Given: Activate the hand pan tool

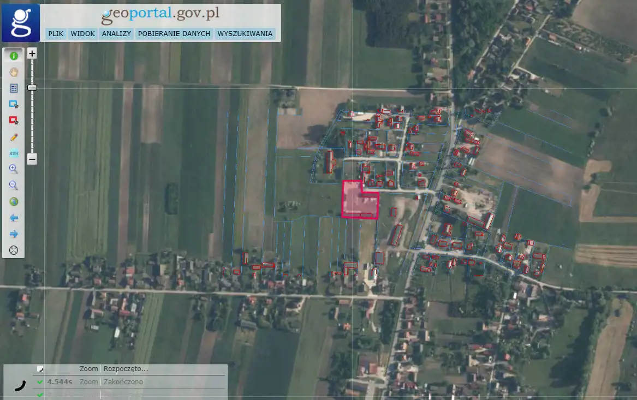Looking at the screenshot, I should [14, 72].
